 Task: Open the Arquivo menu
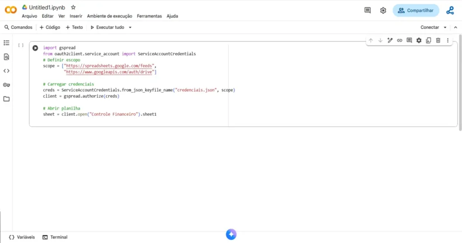[x=29, y=16]
